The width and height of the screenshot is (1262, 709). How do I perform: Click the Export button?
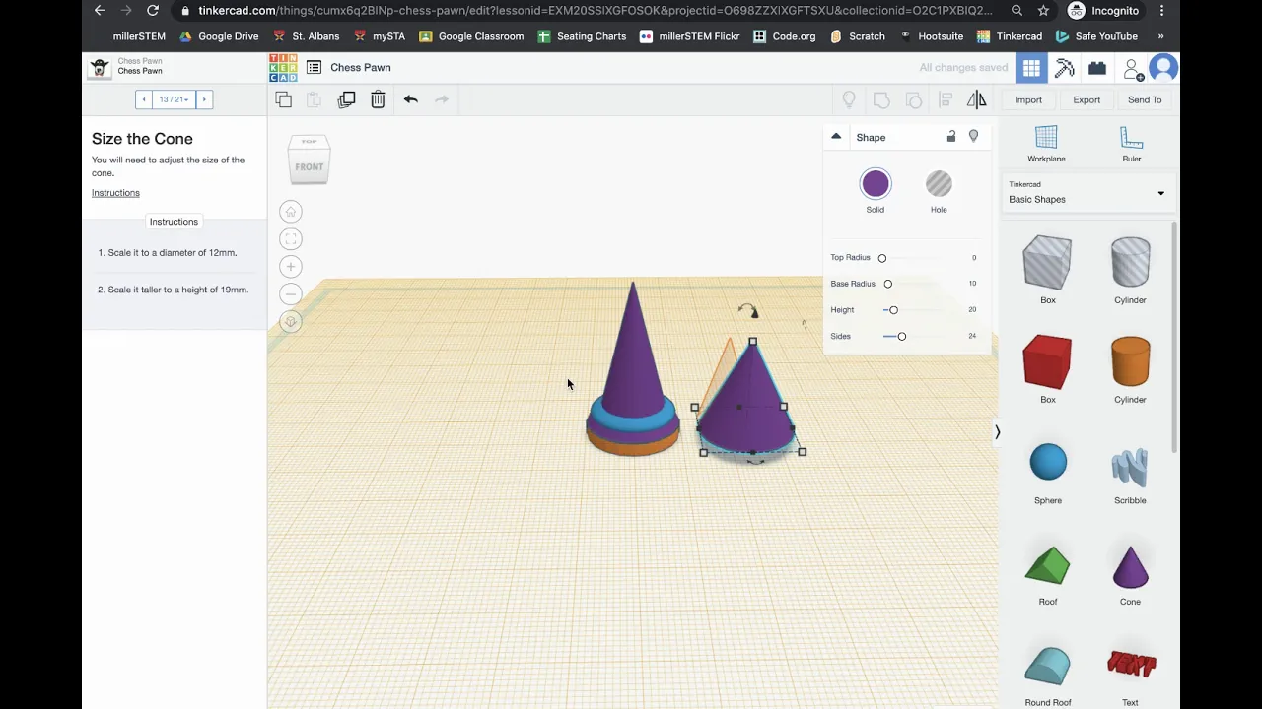tap(1087, 99)
